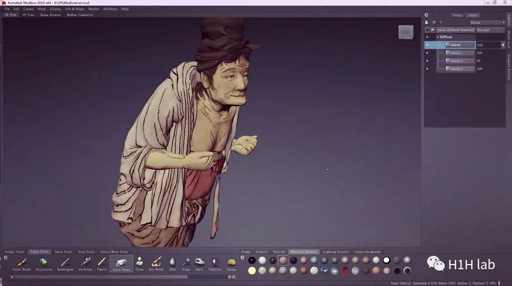Viewport: 512px width, 286px height.
Task: Choose the Airbrush tool
Action: (x=86, y=263)
